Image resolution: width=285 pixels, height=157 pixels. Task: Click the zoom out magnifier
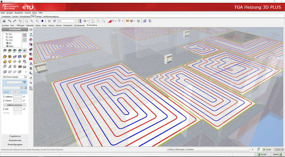point(37,21)
